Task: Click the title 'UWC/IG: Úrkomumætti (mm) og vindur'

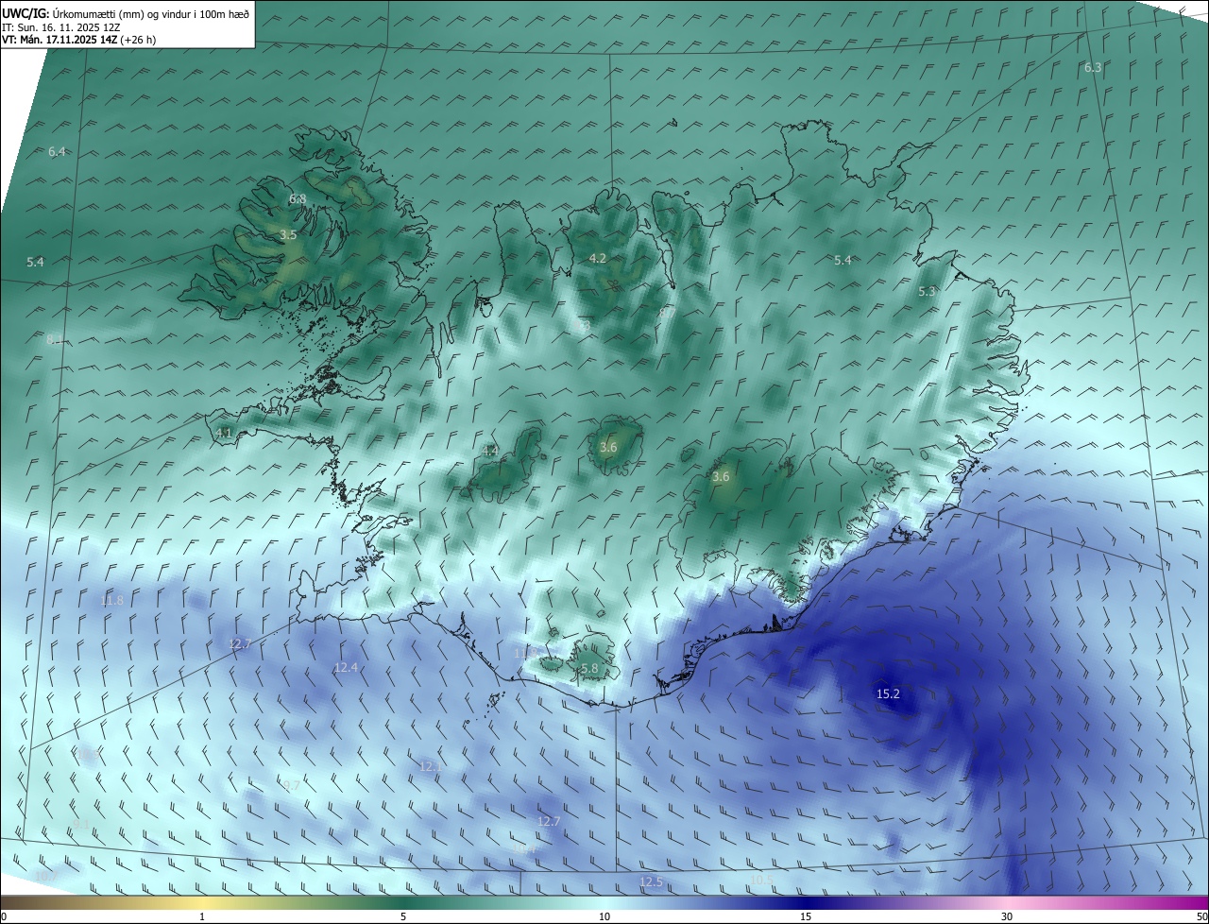Action: 126,13
